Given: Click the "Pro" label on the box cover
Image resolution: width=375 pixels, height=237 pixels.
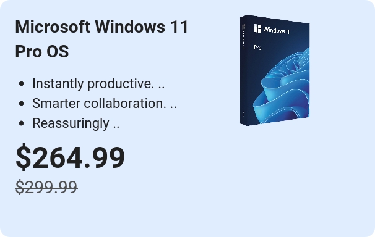Looking at the screenshot, I should (x=257, y=48).
